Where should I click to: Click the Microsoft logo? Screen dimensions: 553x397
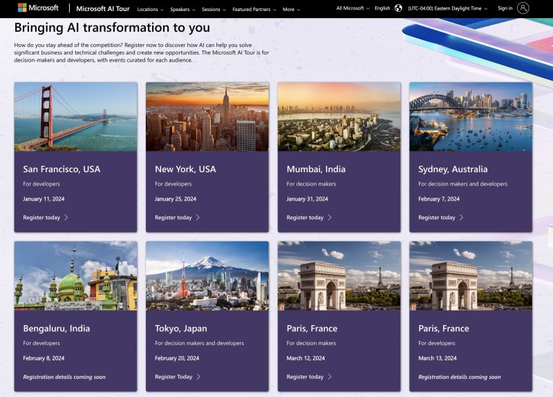pos(38,8)
